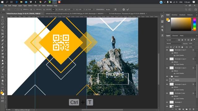The height and width of the screenshot is (111, 198).
Task: Hide the Rectangle 2 copy 4 layer
Action: point(167,59)
